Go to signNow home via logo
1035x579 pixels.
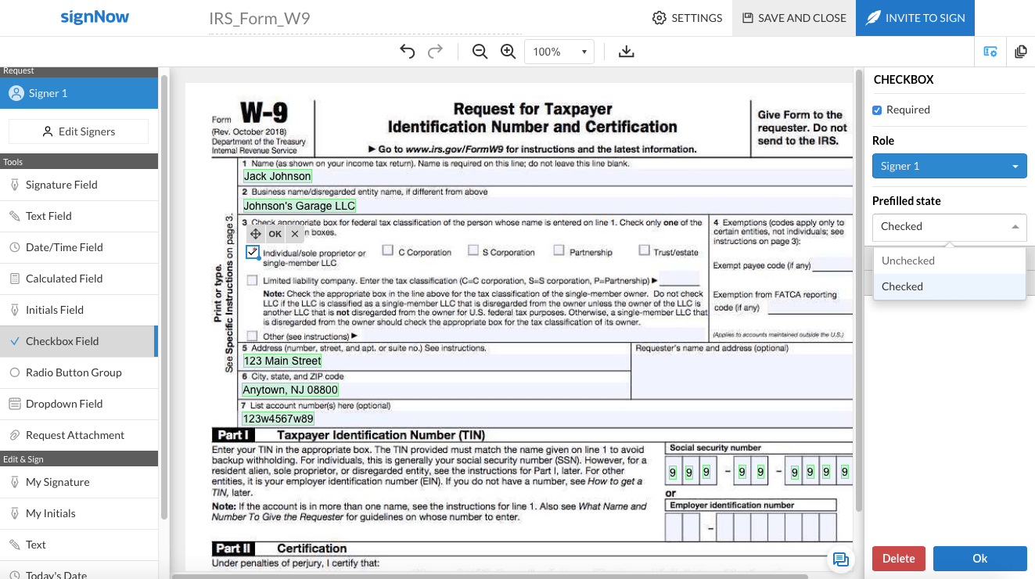click(x=95, y=17)
